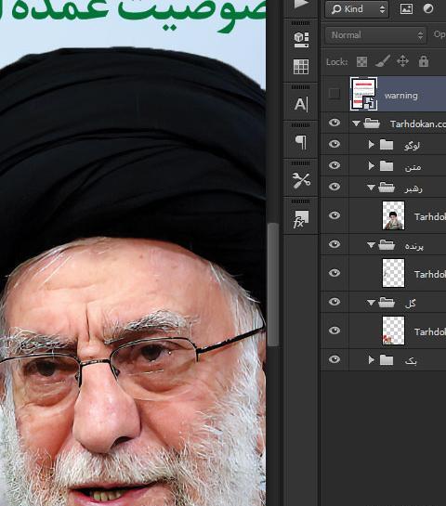Image resolution: width=446 pixels, height=506 pixels.
Task: Click the بک group folder icon
Action: (x=387, y=360)
